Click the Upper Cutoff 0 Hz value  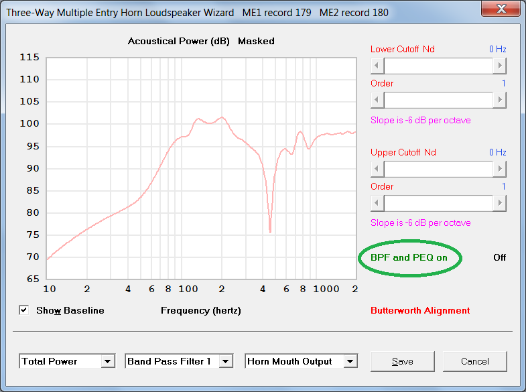497,153
